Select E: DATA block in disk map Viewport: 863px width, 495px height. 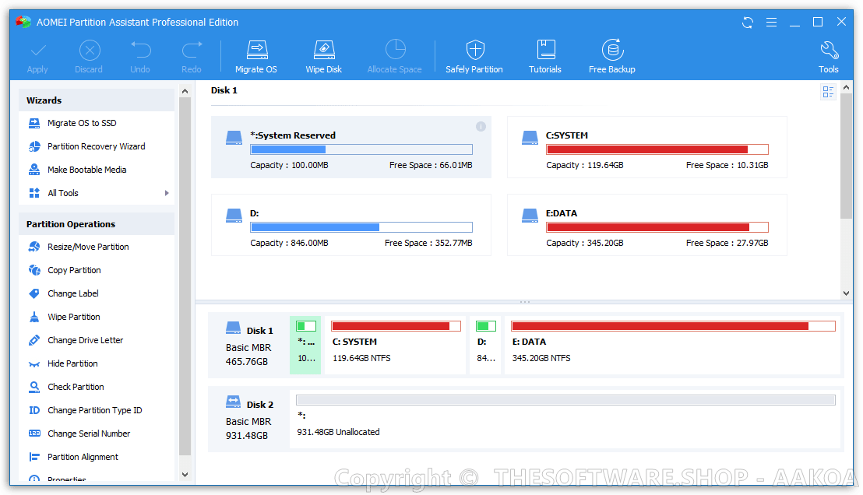point(673,345)
